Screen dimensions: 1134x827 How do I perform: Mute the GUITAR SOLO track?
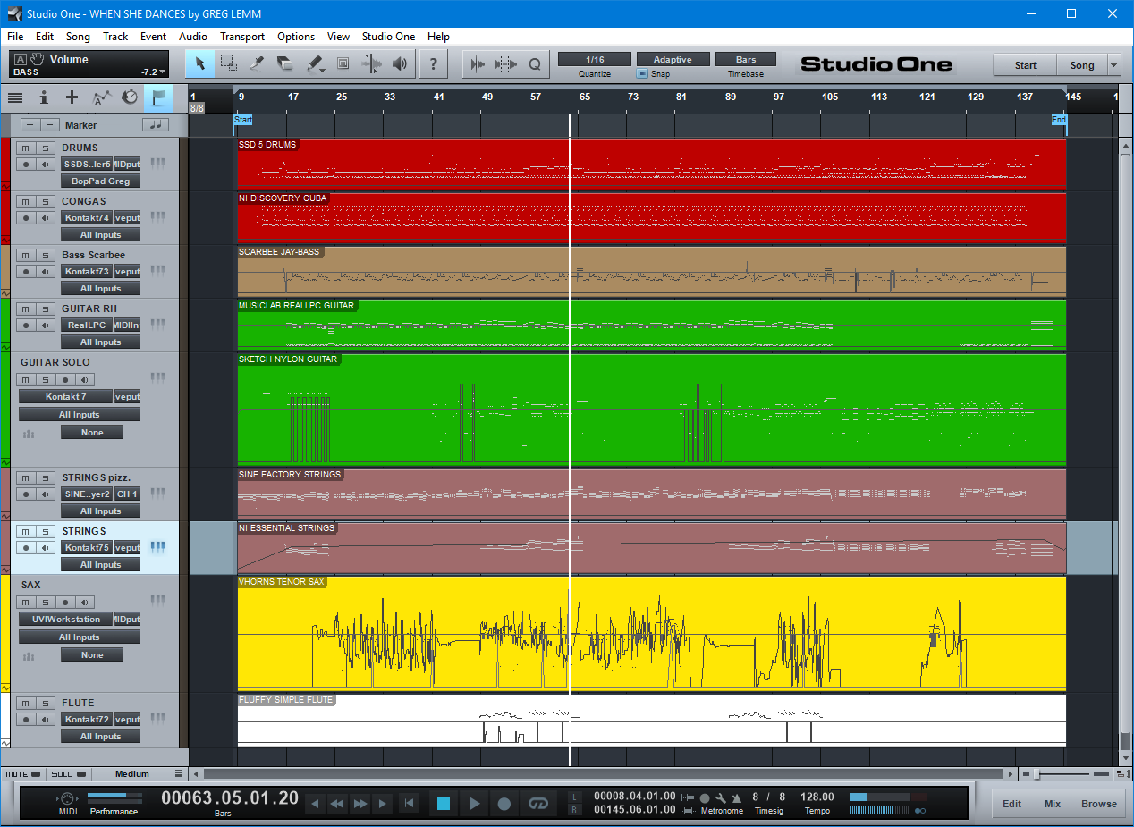pyautogui.click(x=26, y=380)
